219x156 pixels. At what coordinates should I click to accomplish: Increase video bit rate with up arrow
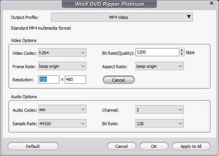click(182, 50)
